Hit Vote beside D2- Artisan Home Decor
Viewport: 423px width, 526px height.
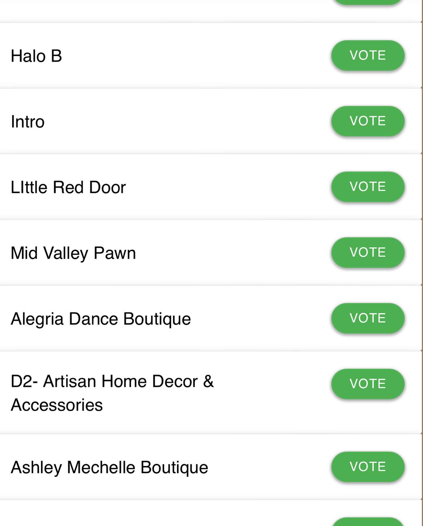[368, 384]
